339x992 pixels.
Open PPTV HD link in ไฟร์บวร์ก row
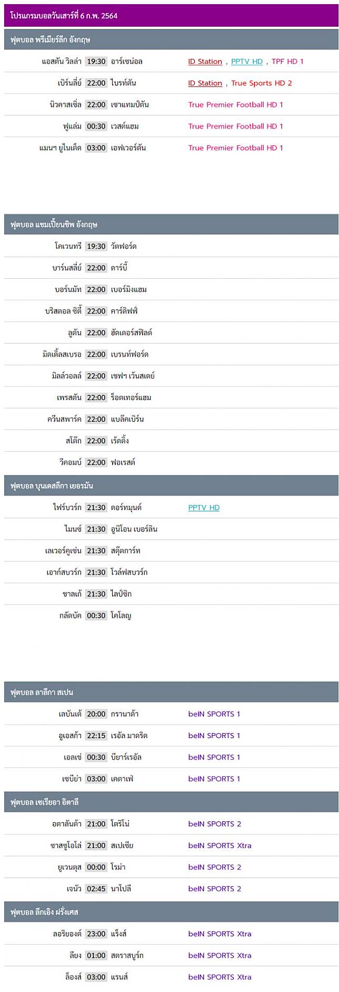204,508
